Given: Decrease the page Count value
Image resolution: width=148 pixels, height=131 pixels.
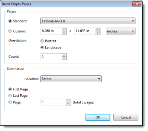Looking at the screenshot, I should pos(64,58).
